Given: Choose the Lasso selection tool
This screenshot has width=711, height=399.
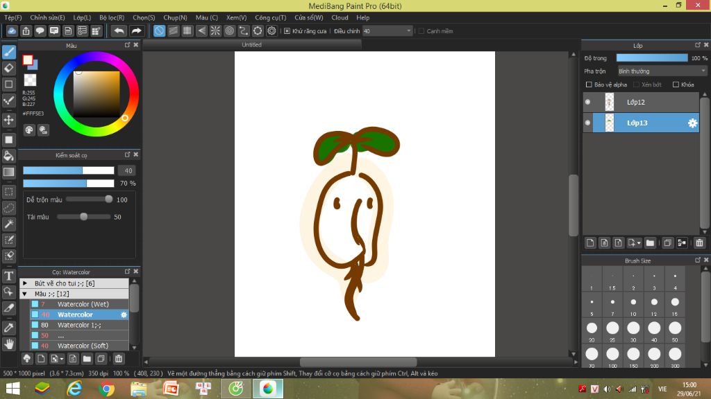Looking at the screenshot, I should (x=9, y=208).
